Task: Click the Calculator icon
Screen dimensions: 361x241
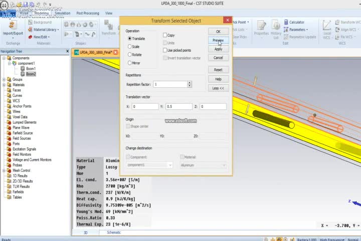Action: coord(286,22)
